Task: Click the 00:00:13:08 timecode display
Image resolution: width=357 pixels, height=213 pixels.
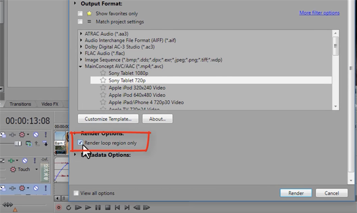Action: (x=28, y=121)
